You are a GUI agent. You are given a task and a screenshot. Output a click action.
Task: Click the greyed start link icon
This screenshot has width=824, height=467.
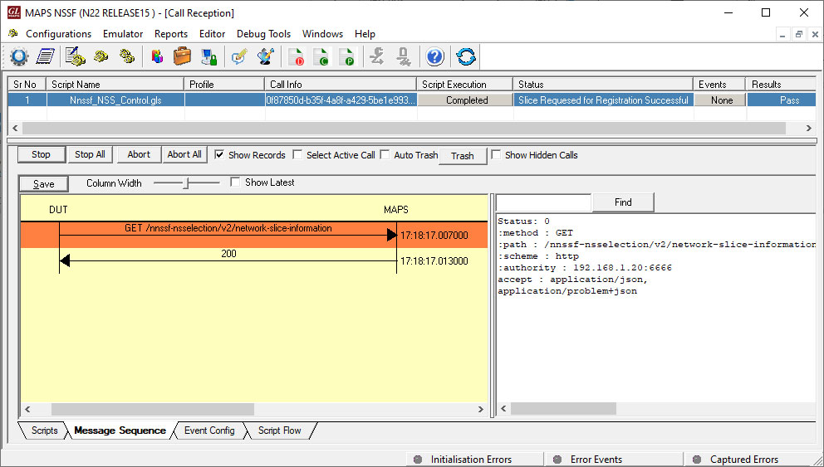[376, 56]
